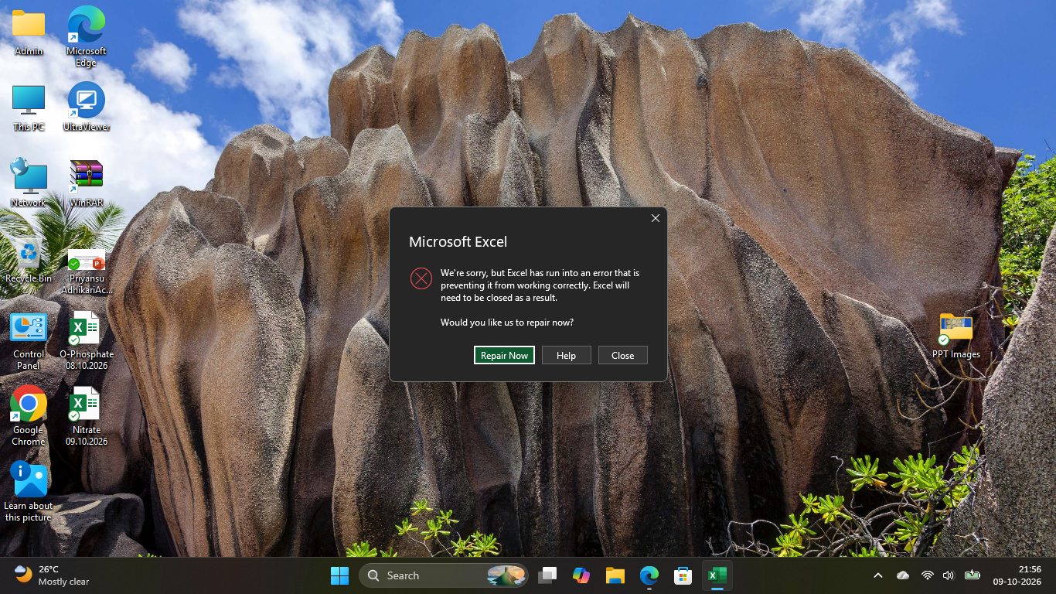1056x594 pixels.
Task: Select the Control Panel desktop icon
Action: (x=29, y=341)
